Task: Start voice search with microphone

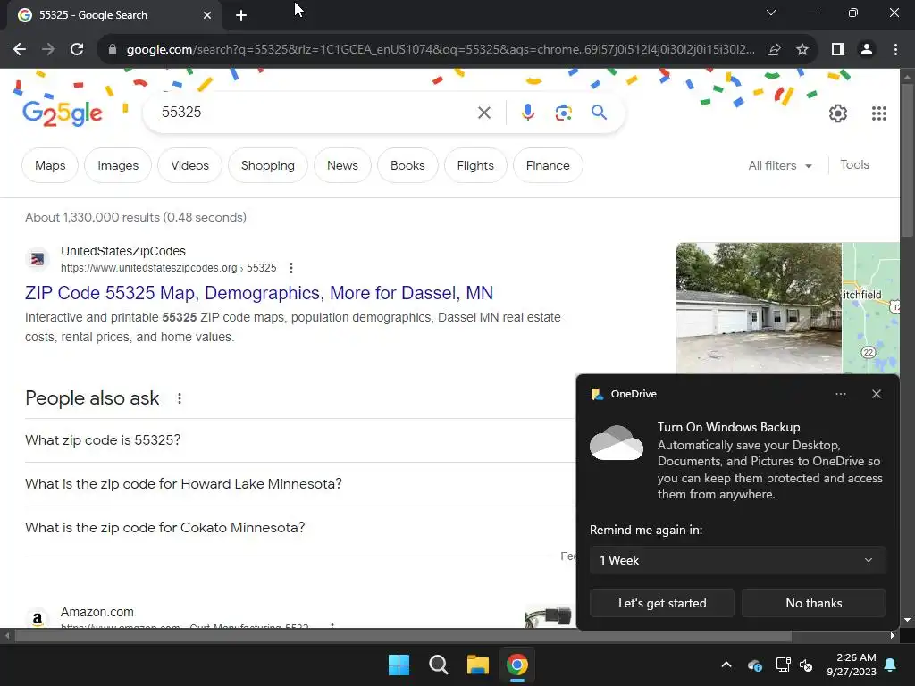Action: [x=527, y=113]
